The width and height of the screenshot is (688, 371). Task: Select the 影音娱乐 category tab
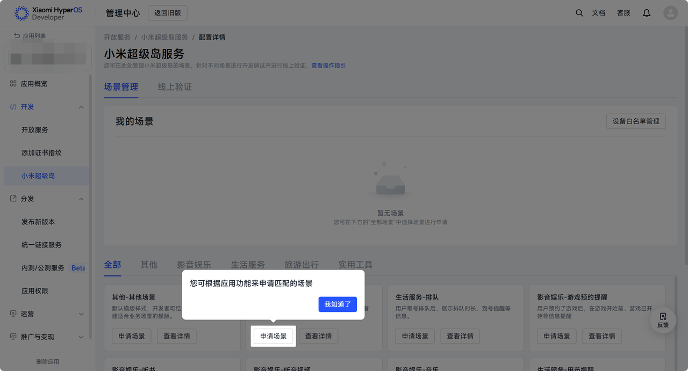pyautogui.click(x=194, y=265)
